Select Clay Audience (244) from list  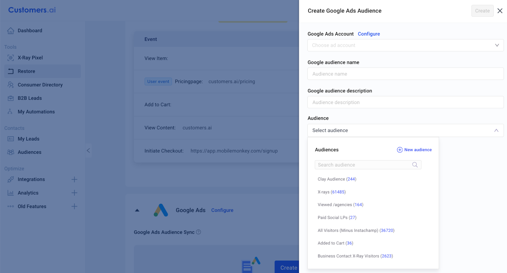(x=337, y=179)
